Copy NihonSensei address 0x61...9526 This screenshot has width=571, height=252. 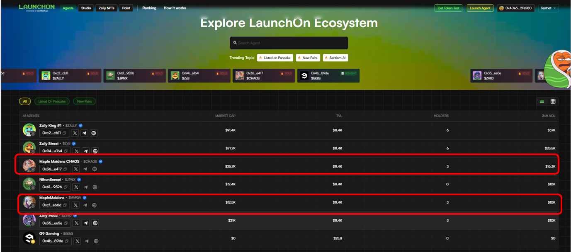[66, 187]
